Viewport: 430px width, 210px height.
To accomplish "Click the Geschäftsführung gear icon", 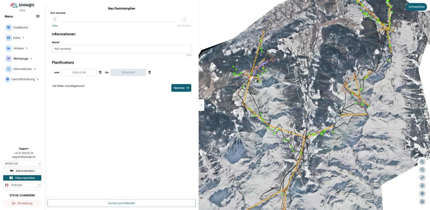I will point(8,79).
